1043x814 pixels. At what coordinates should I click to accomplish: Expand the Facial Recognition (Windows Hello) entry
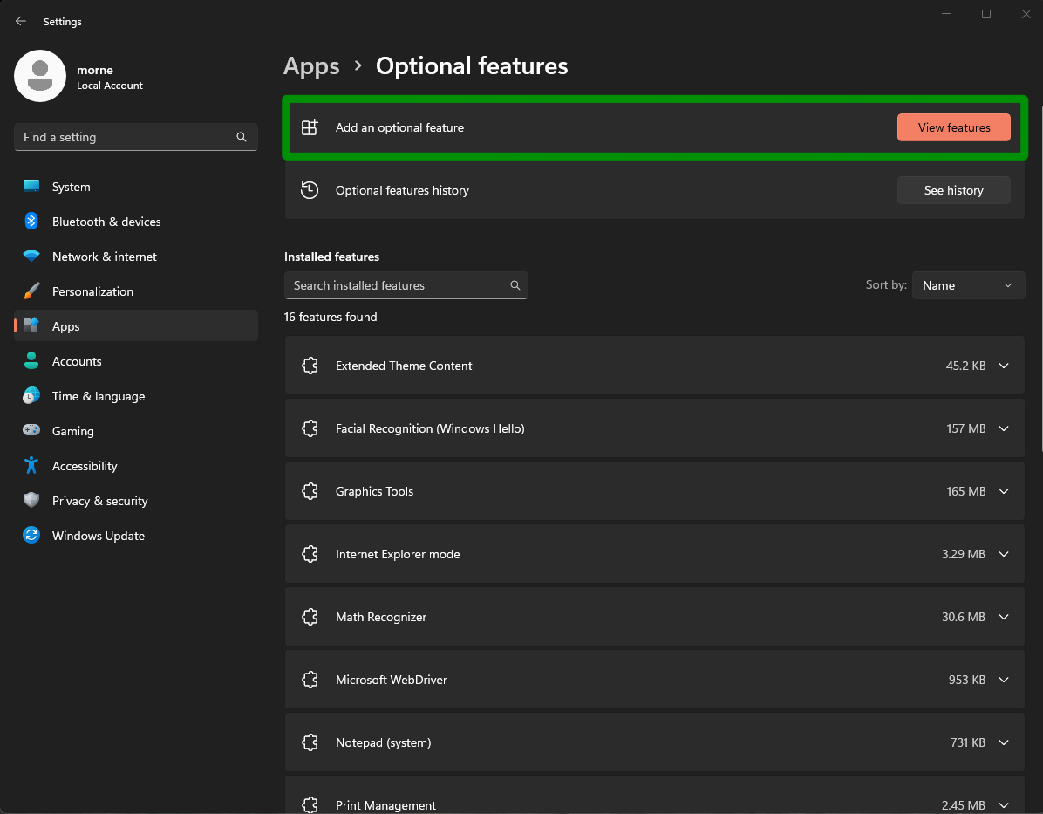1003,428
